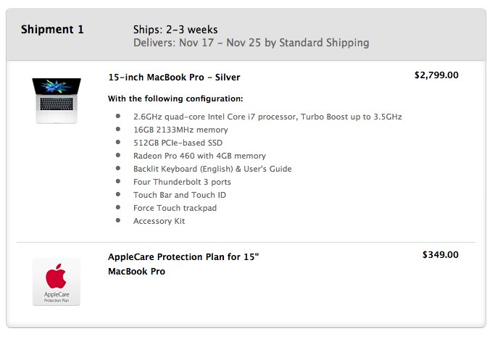The image size is (495, 339).
Task: Click the Shipment 1 heading
Action: tap(52, 30)
